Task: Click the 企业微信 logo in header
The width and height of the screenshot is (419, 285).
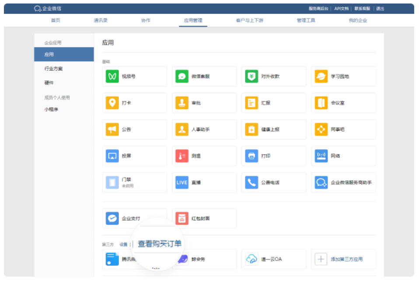Action: tap(48, 9)
